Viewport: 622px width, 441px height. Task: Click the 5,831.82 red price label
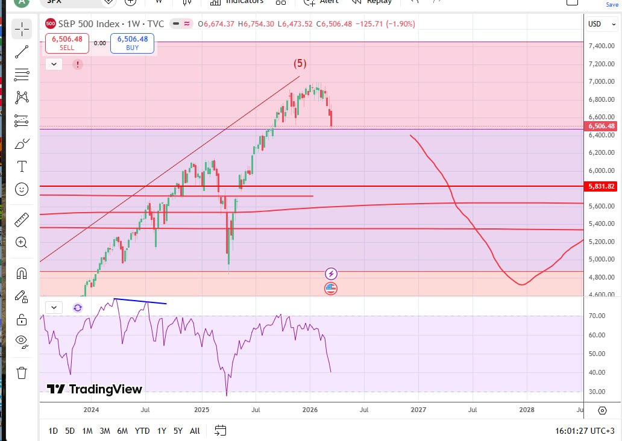point(600,186)
